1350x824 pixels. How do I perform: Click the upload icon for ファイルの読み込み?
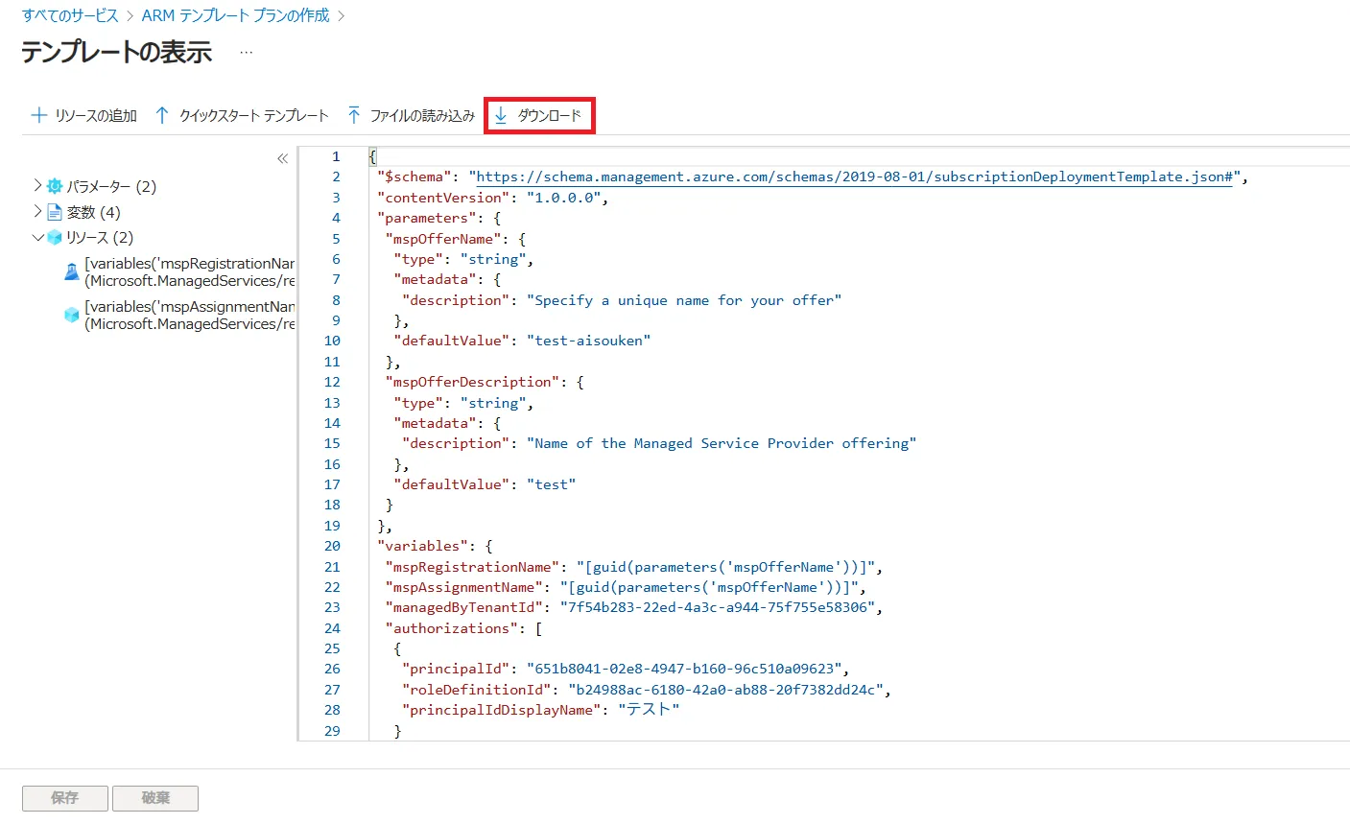point(354,115)
